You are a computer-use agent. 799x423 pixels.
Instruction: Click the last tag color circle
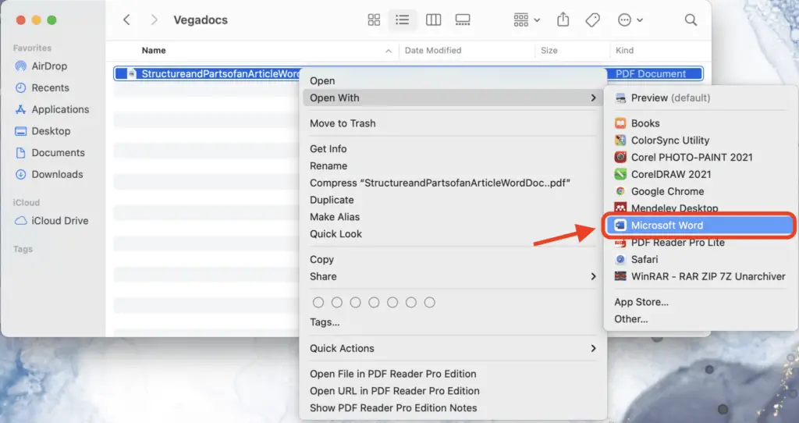430,303
